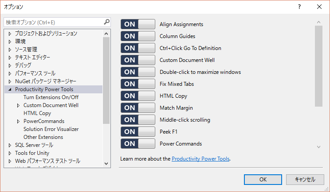This screenshot has height=192, width=330.
Task: Select Turn Extensions On/Off item
Action: point(51,97)
